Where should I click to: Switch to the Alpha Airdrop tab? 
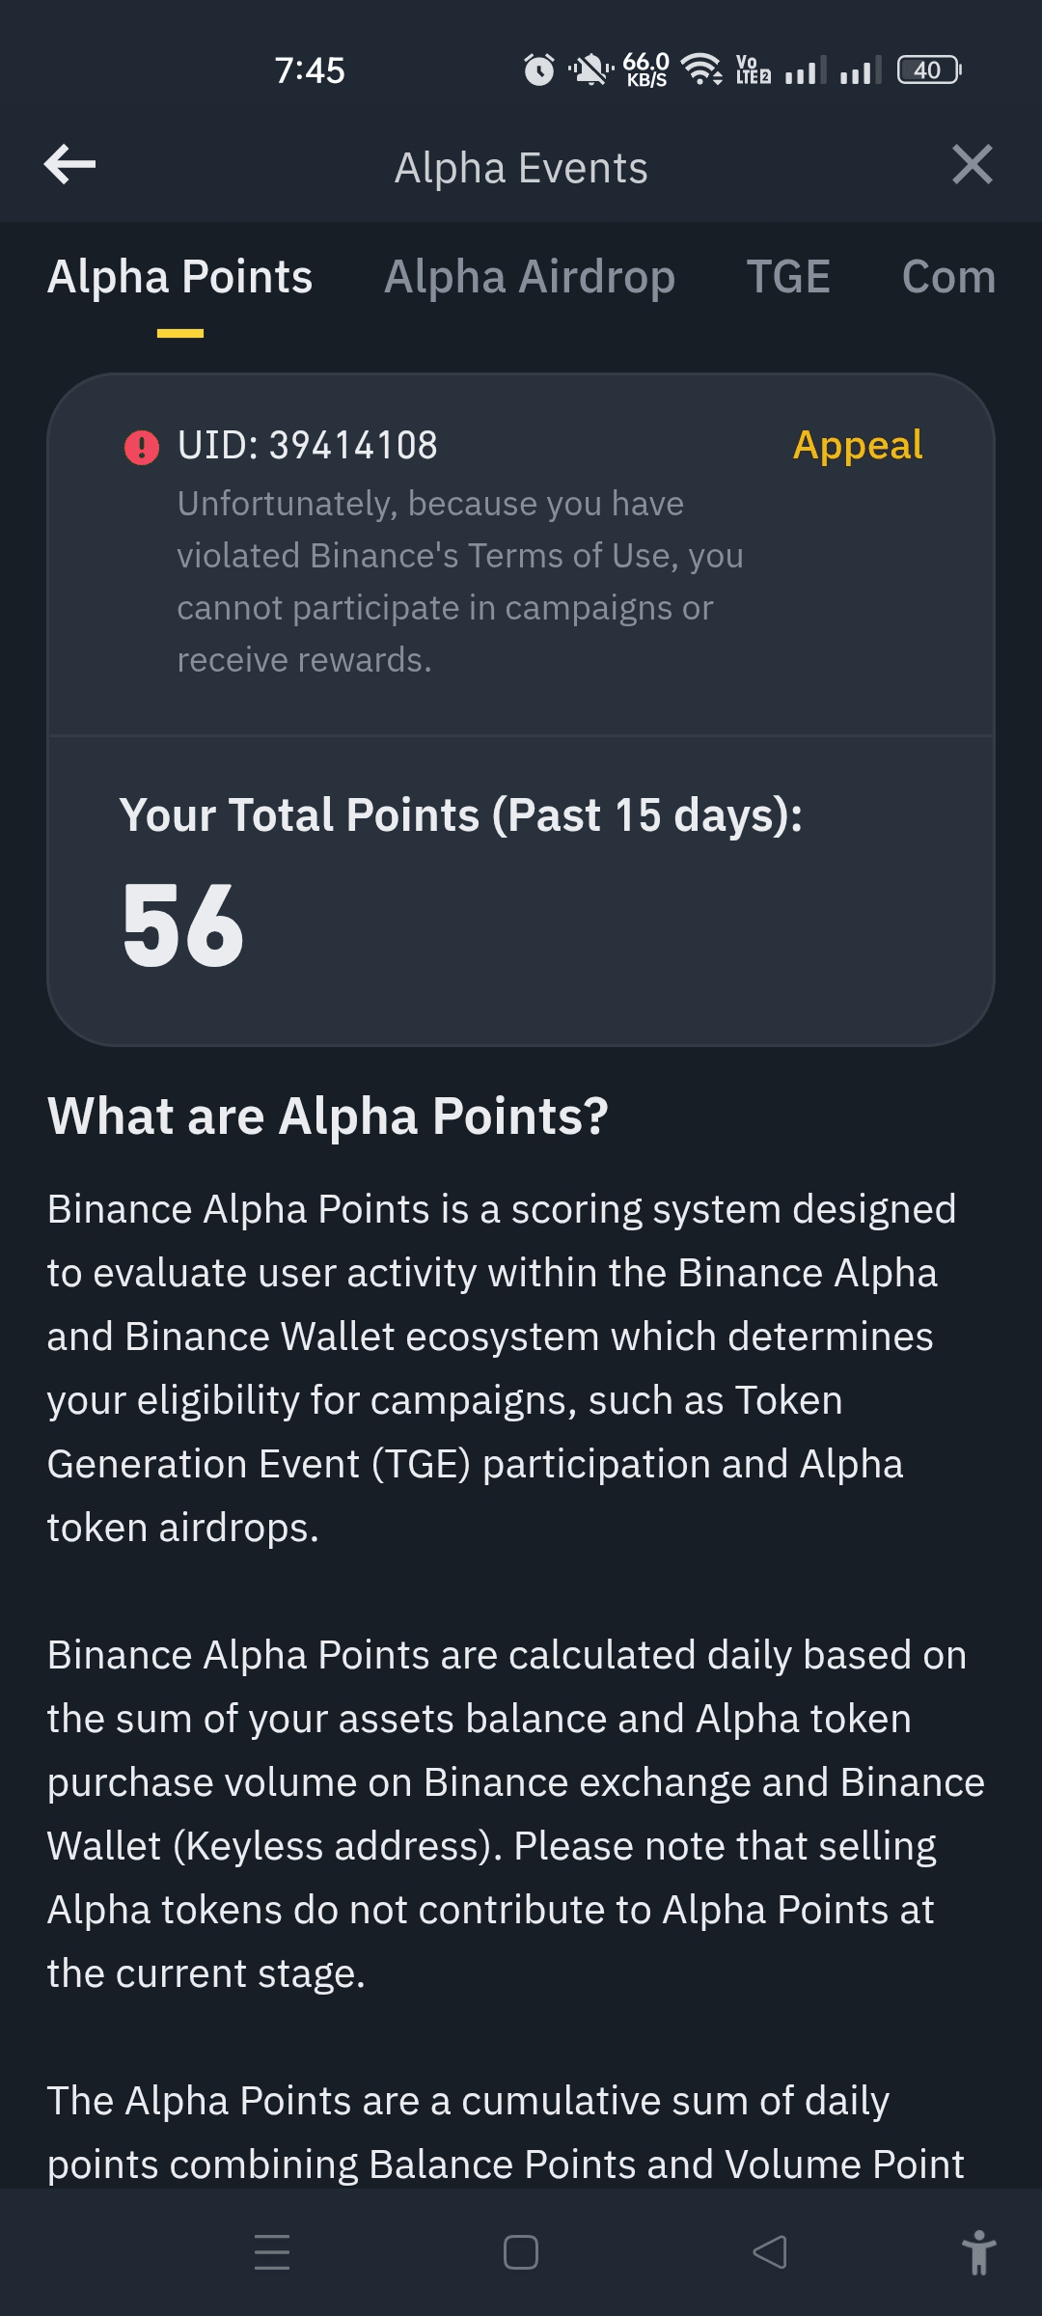point(530,277)
